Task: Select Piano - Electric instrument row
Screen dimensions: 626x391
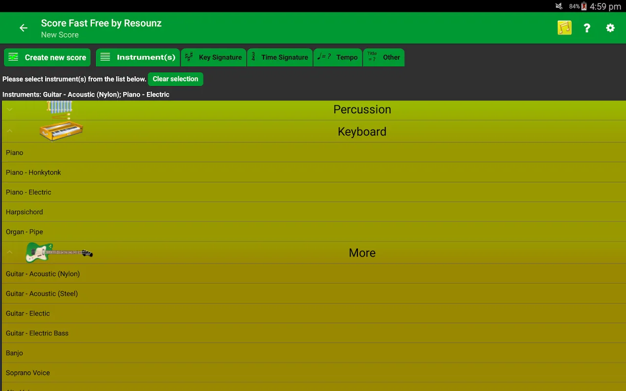Action: click(x=313, y=192)
